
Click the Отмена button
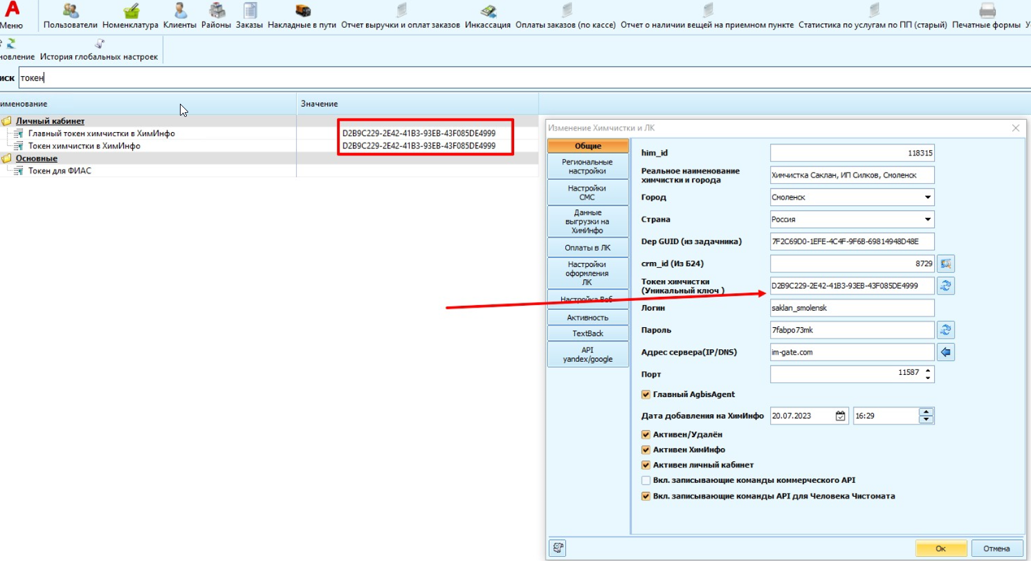pyautogui.click(x=996, y=549)
